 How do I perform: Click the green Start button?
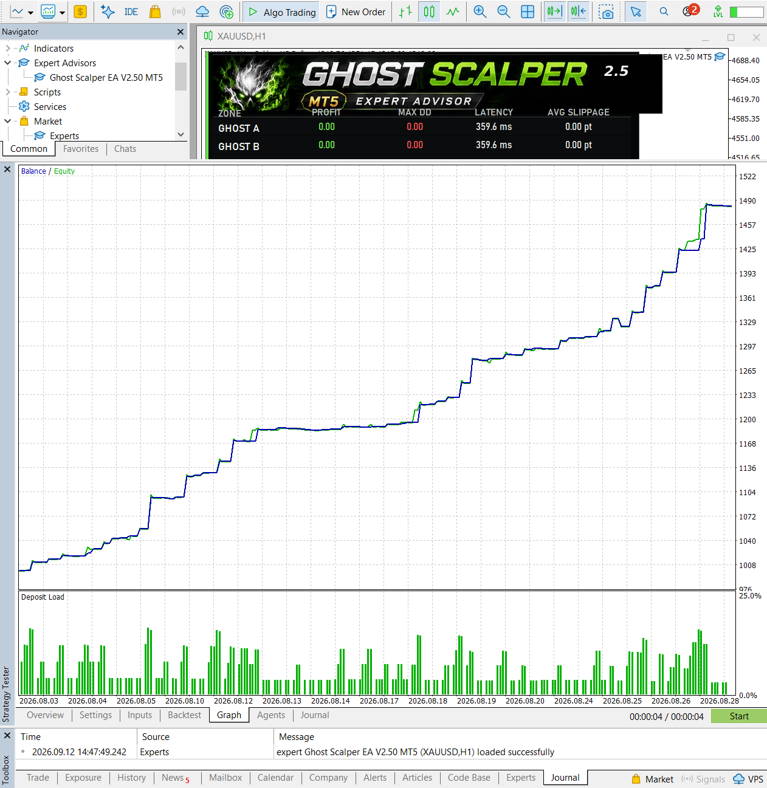pos(739,716)
